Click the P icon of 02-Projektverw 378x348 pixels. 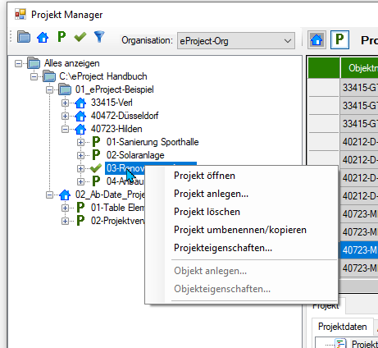(x=80, y=221)
